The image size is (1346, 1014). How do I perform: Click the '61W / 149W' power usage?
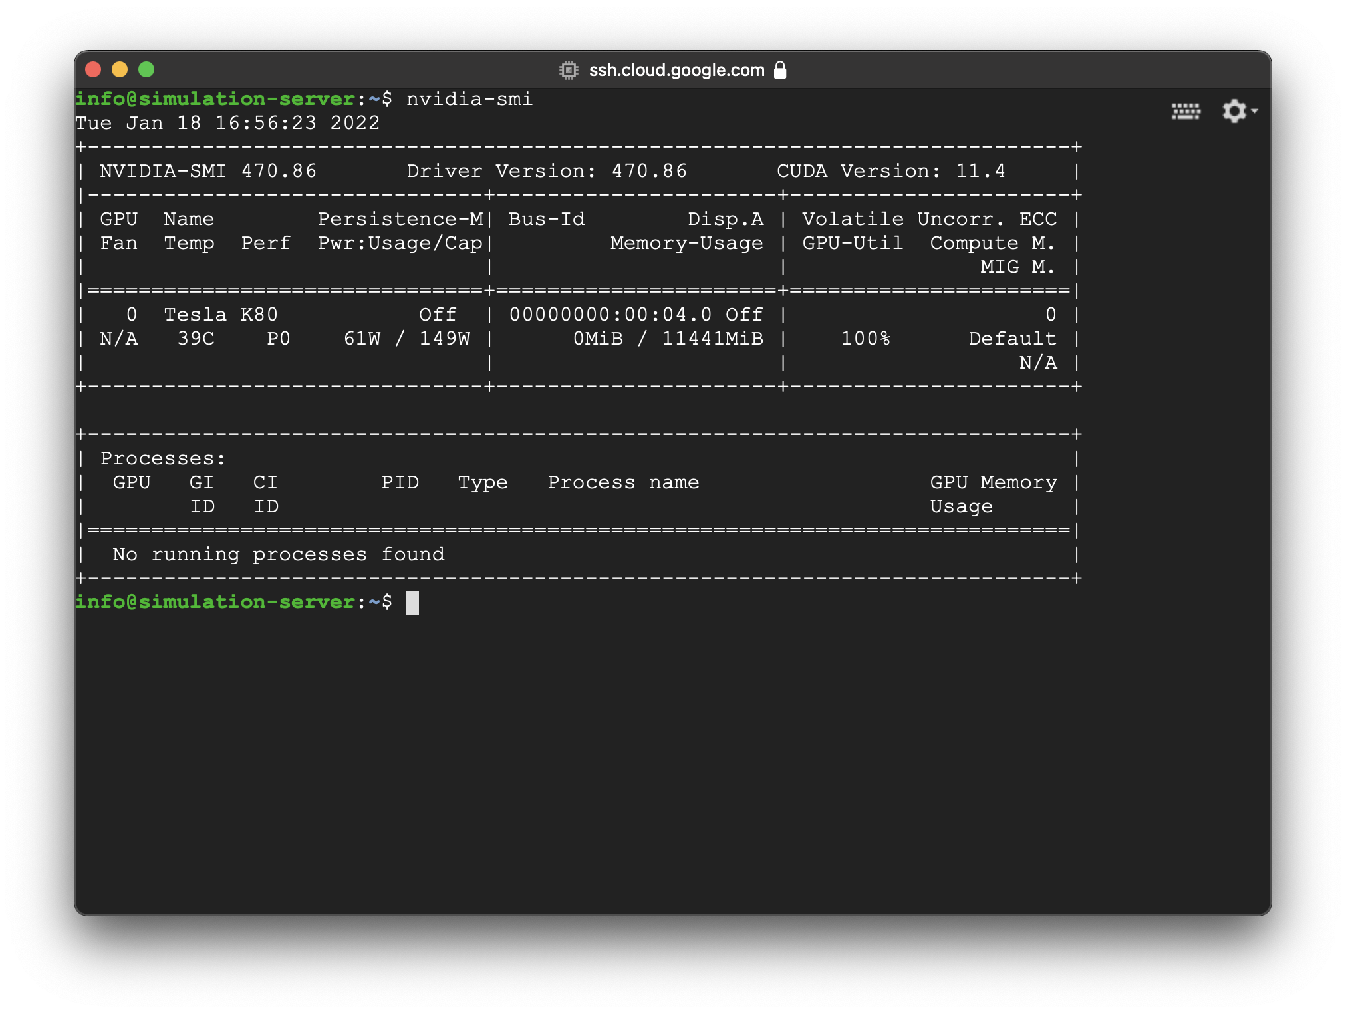click(x=407, y=339)
